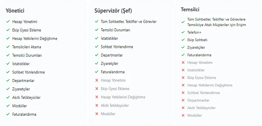The width and height of the screenshot is (262, 126).
Task: Click the Yönetici role heading
Action: click(15, 11)
